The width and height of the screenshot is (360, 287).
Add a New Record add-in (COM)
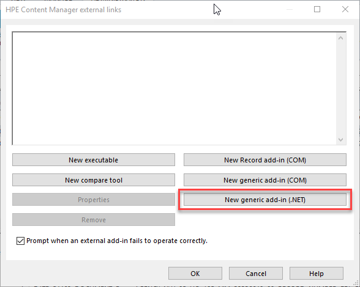[x=265, y=159]
